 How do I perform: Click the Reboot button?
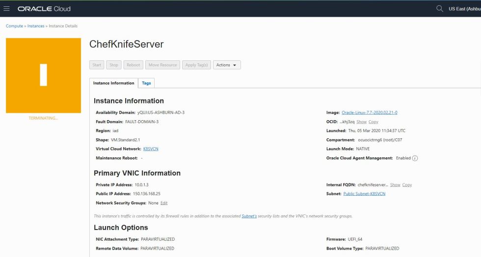click(x=133, y=65)
